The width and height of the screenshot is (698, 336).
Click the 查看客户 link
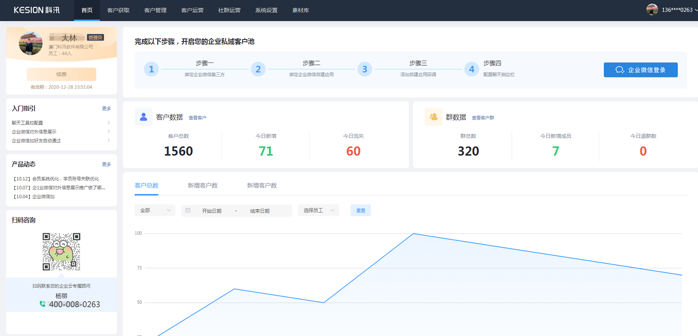197,118
